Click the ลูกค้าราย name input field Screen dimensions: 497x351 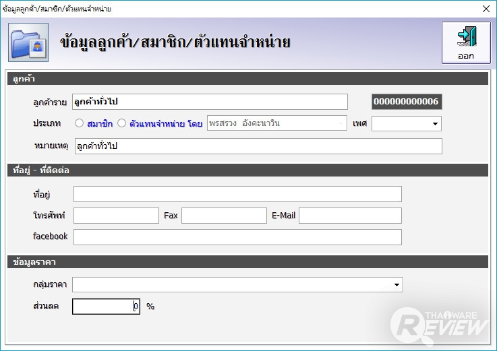(x=210, y=102)
